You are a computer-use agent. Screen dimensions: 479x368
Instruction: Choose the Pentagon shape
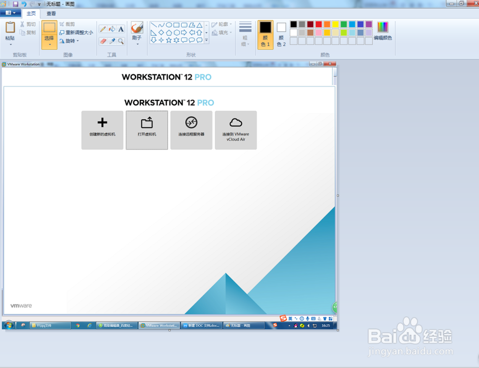[x=169, y=33]
